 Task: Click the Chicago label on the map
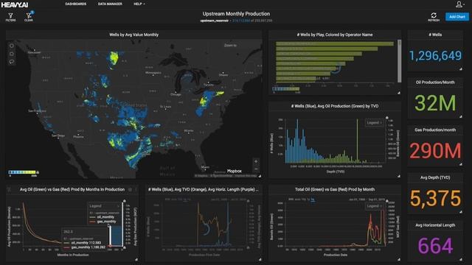176,94
